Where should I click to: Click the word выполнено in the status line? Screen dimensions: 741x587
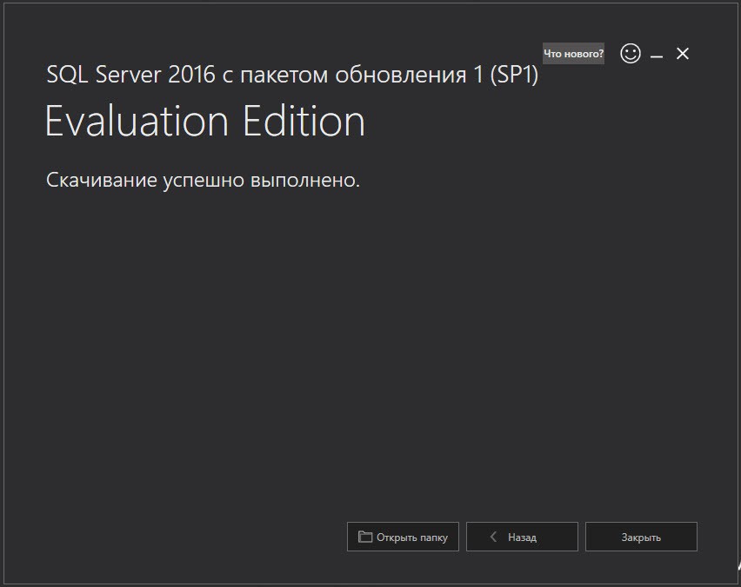point(305,181)
